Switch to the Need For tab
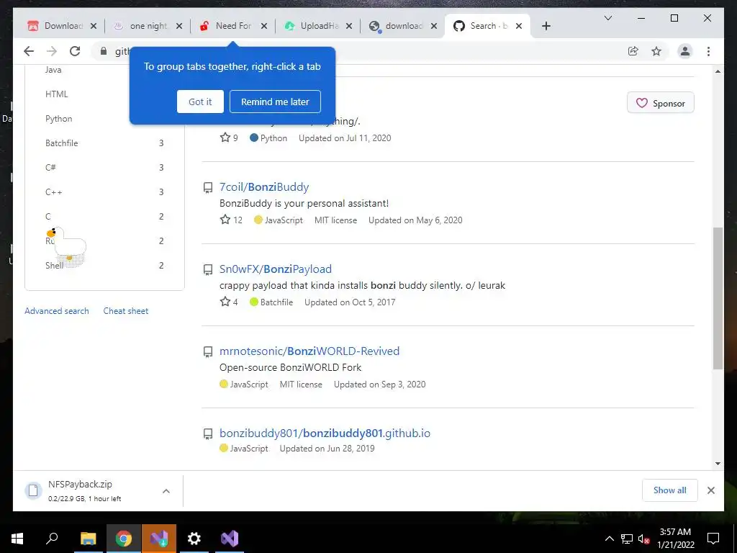Viewport: 737px width, 553px height. tap(232, 26)
